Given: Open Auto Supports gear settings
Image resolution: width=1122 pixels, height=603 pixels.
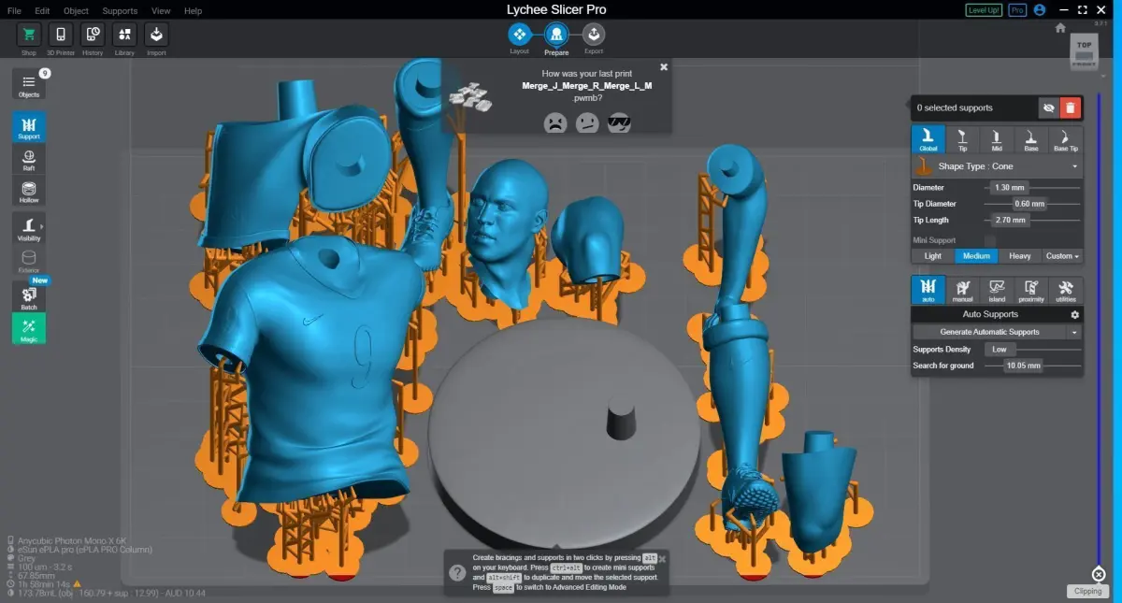Looking at the screenshot, I should click(1074, 315).
